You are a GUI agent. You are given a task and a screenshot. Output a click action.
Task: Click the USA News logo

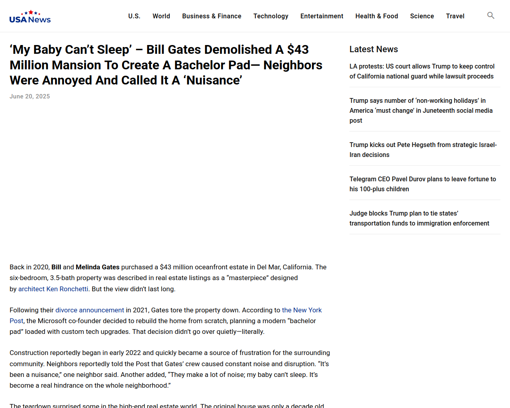point(30,16)
